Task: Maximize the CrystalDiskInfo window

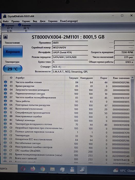Action: (x=122, y=15)
